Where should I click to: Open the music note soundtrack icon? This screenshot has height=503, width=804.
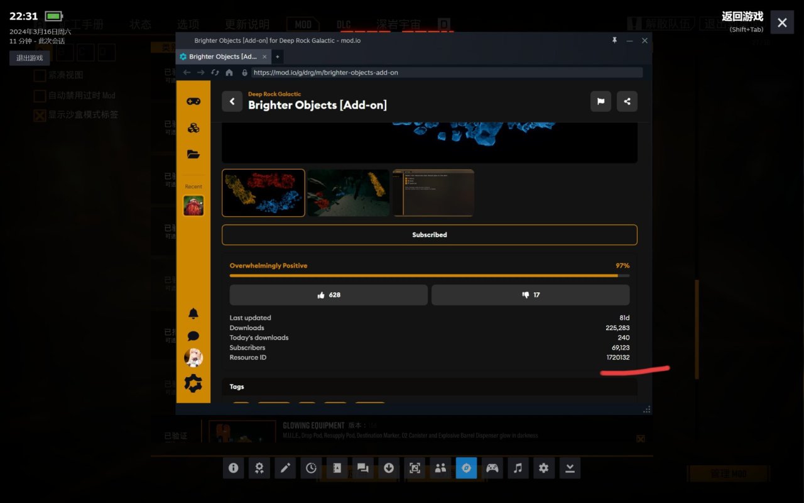[518, 468]
